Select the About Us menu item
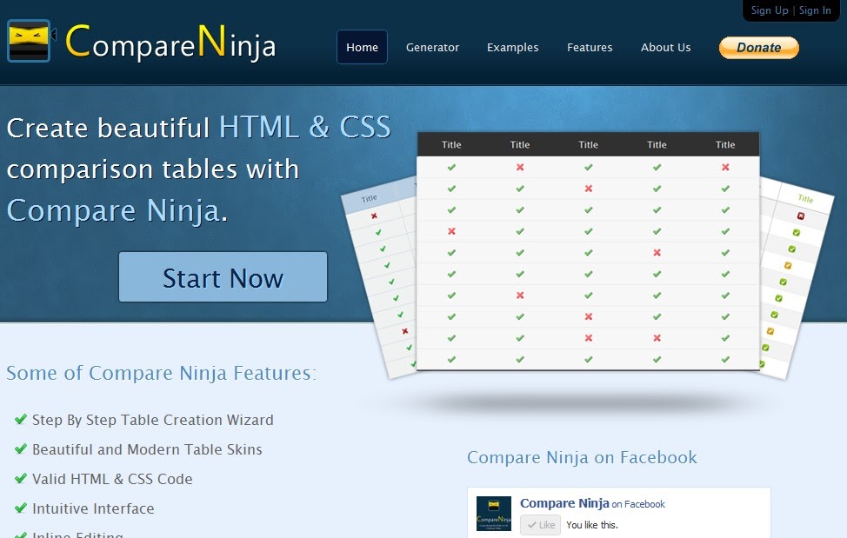The height and width of the screenshot is (538, 847). point(665,48)
